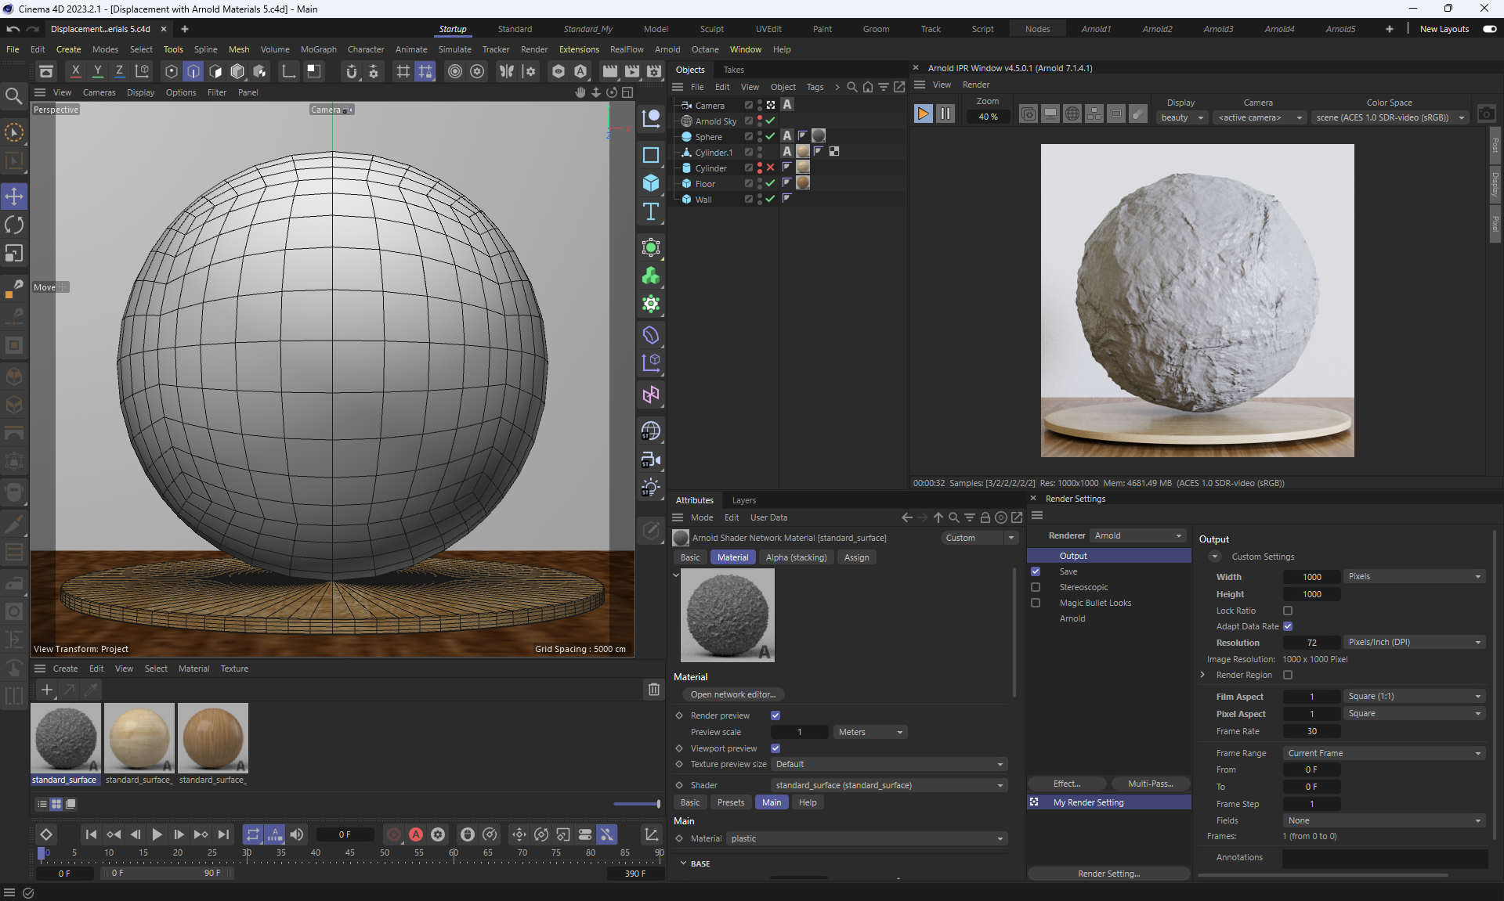Play animation forward in timeline

point(157,834)
